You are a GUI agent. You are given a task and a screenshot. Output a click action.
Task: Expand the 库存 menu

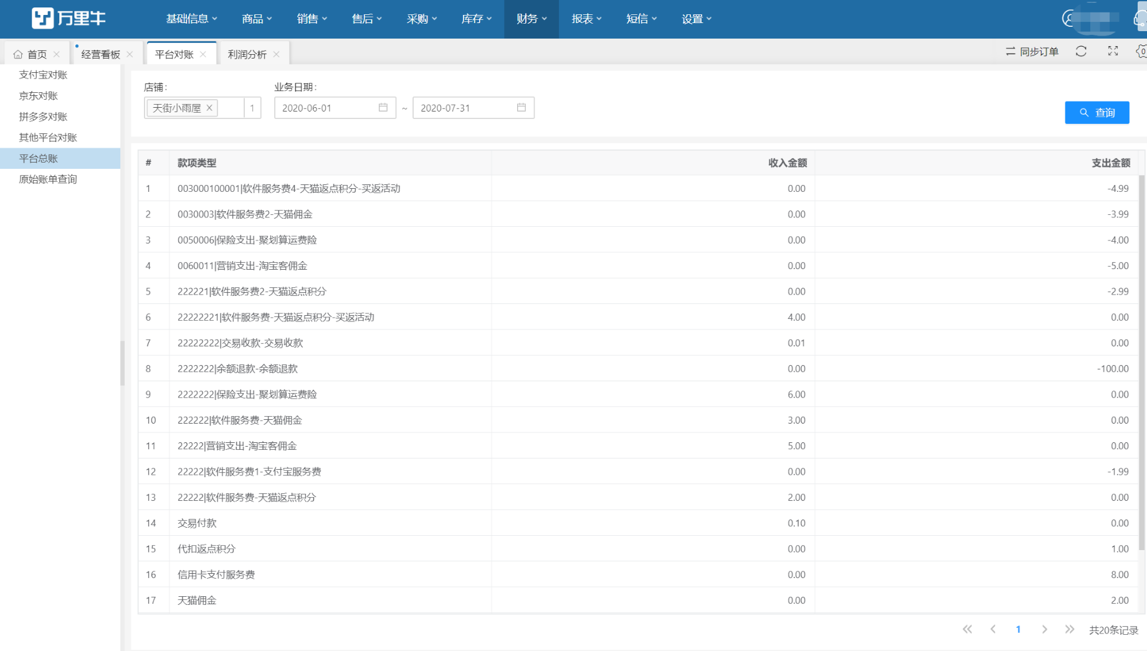click(x=476, y=19)
